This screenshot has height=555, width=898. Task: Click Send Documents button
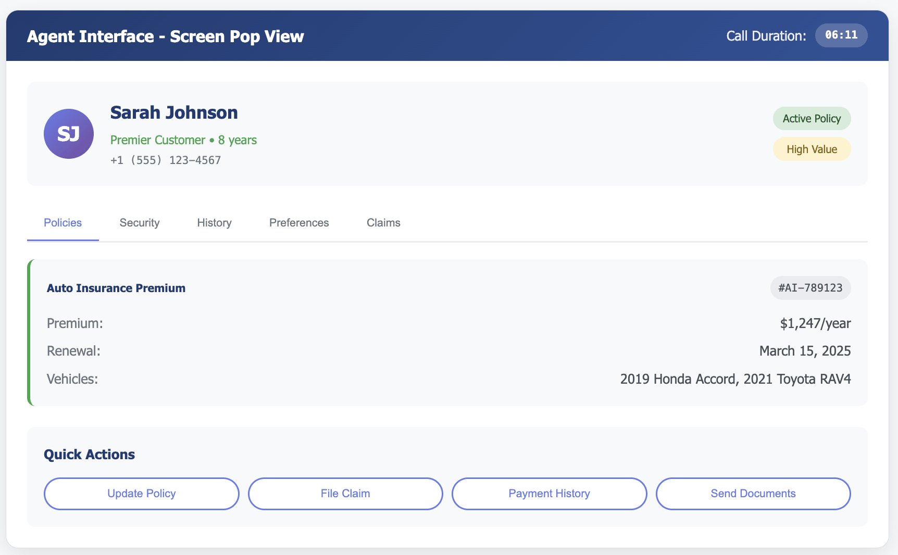point(753,494)
